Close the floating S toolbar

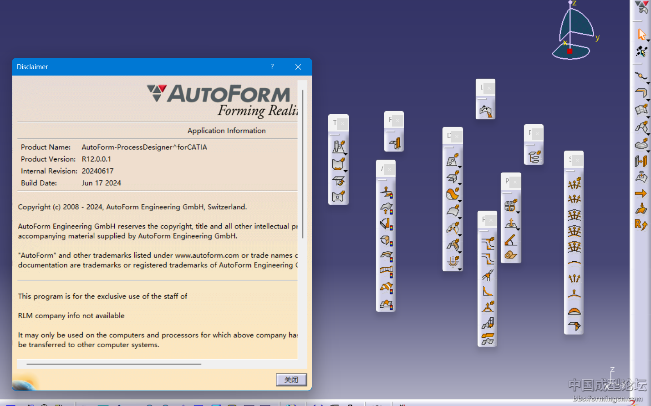pos(577,160)
